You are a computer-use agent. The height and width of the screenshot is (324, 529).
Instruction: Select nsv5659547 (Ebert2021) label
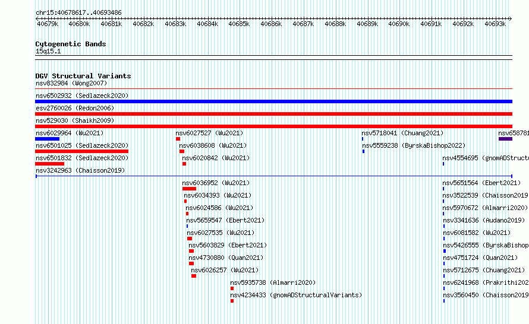click(x=225, y=220)
